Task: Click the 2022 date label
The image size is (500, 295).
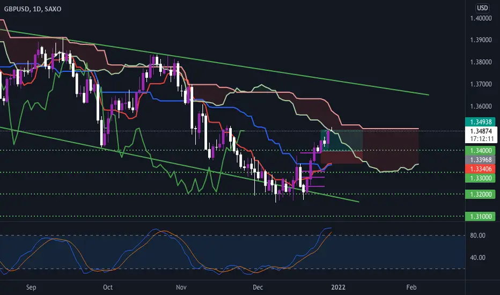Action: click(339, 287)
